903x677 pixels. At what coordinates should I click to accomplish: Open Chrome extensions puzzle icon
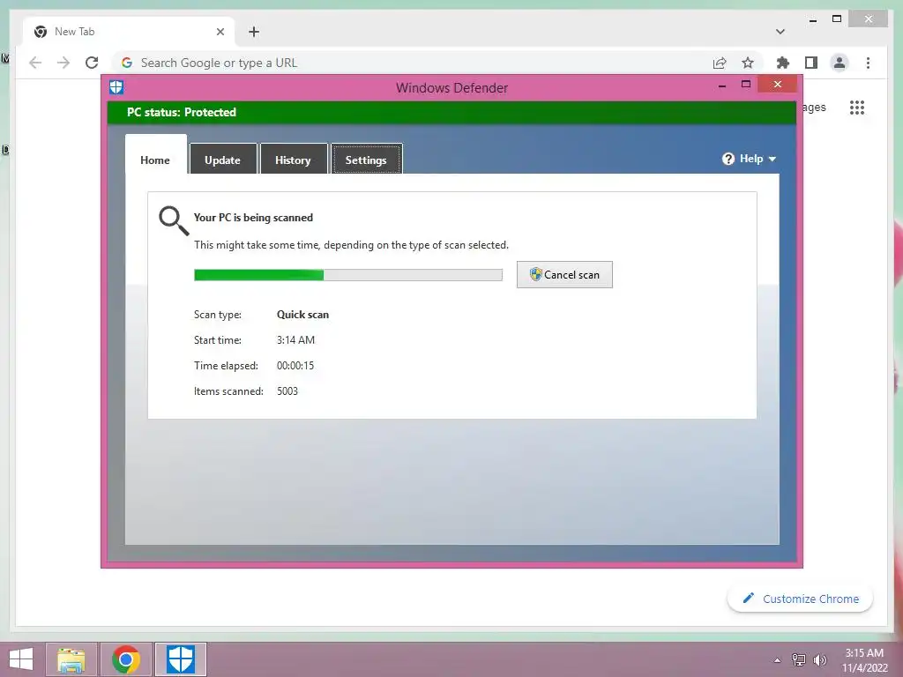point(783,63)
